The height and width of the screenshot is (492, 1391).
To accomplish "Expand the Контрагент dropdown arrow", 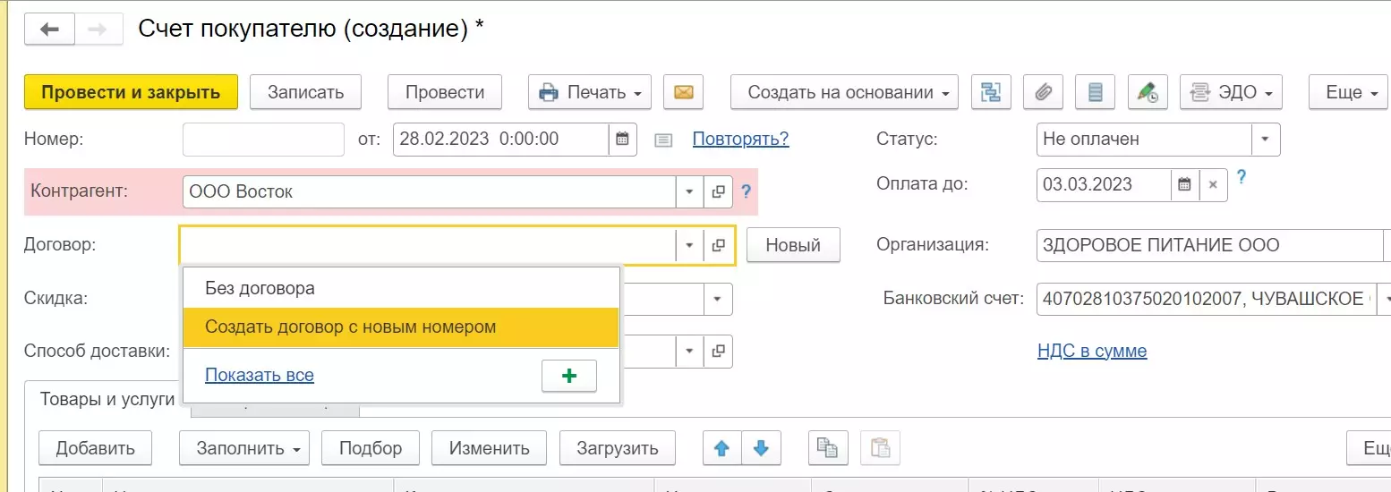I will pos(688,191).
